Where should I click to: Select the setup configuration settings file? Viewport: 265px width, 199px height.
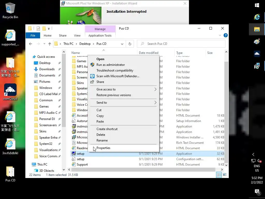(80, 159)
